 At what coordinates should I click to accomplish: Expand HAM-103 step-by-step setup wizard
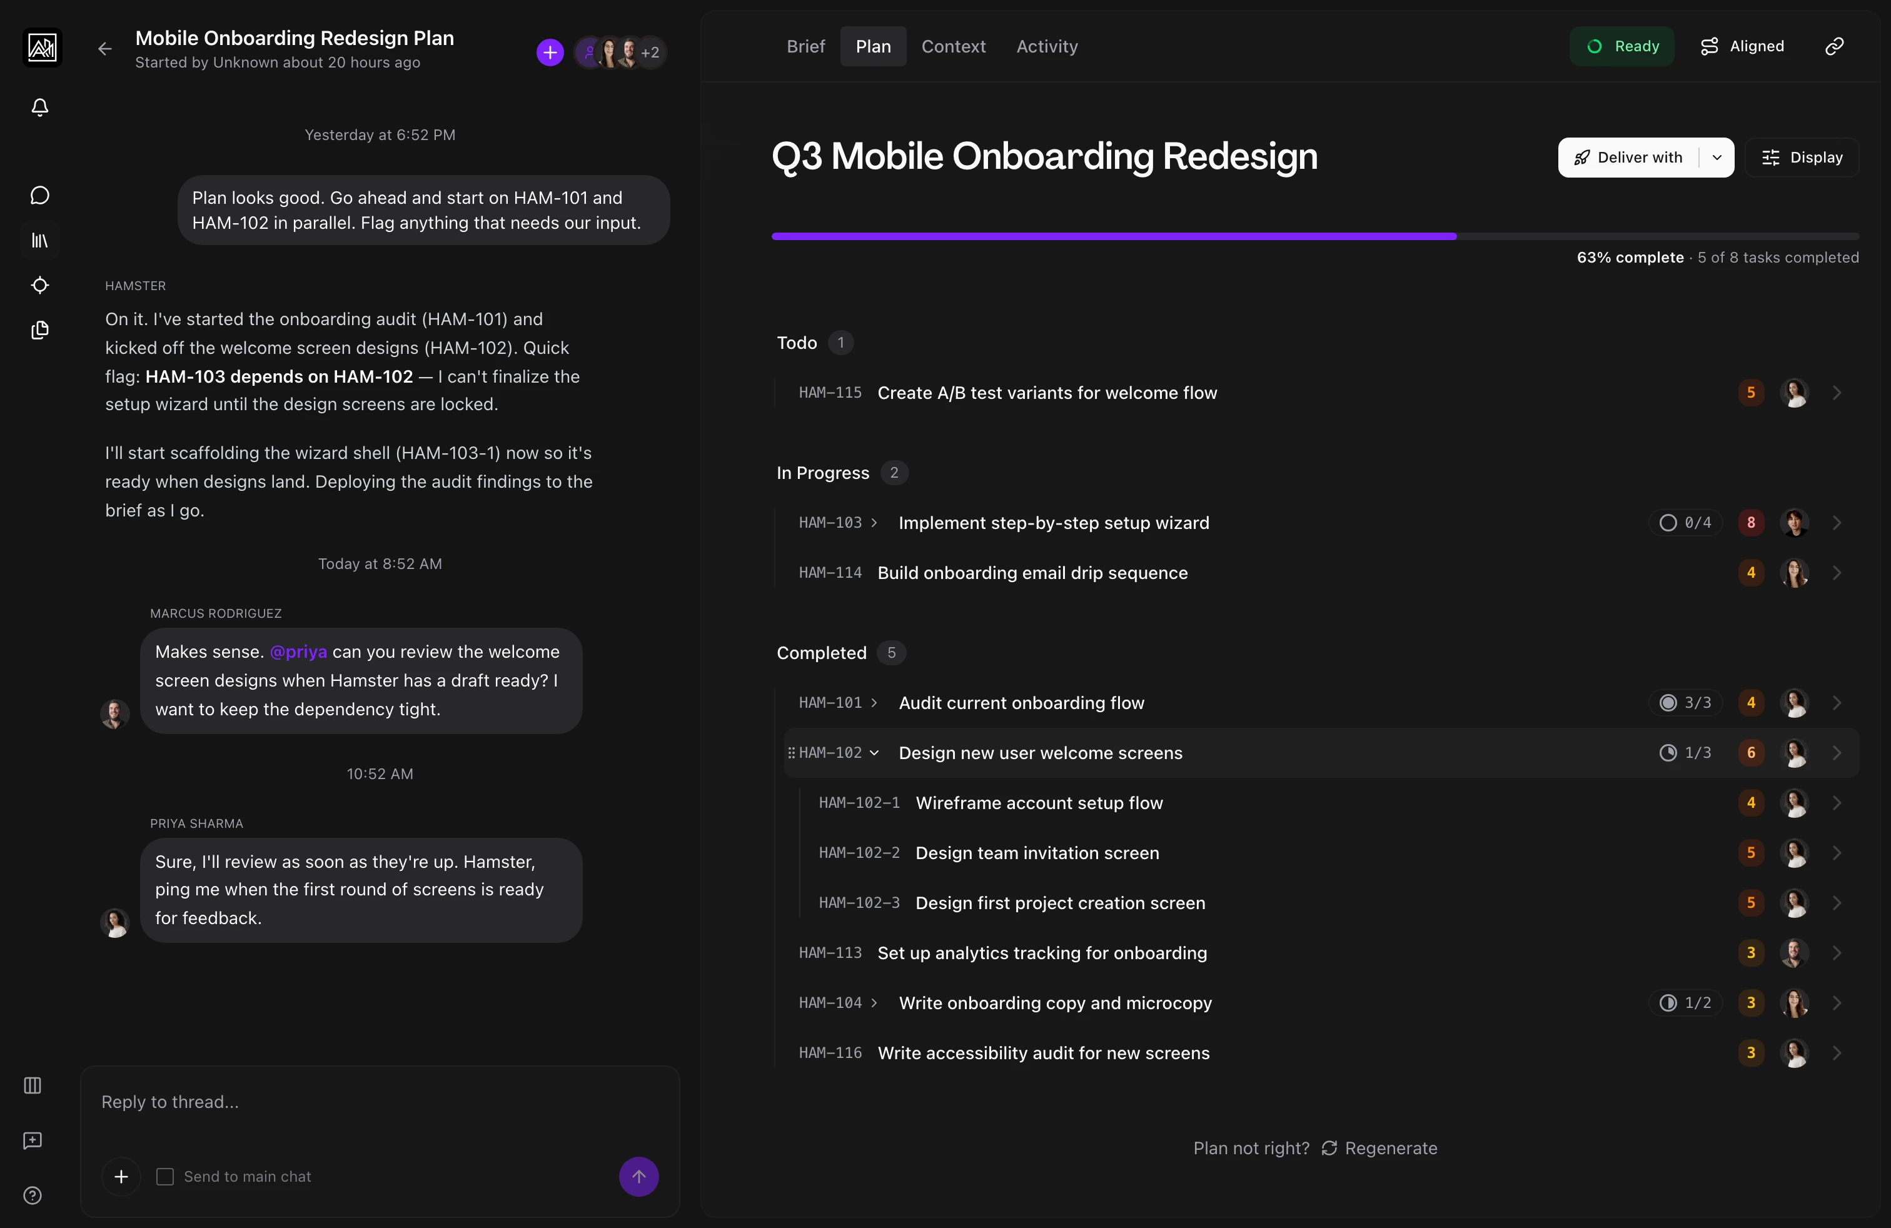pos(874,523)
